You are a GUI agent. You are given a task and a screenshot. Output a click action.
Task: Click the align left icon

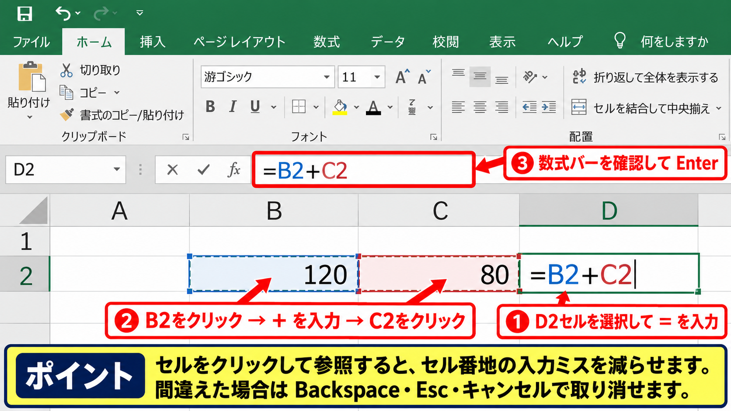tap(458, 107)
